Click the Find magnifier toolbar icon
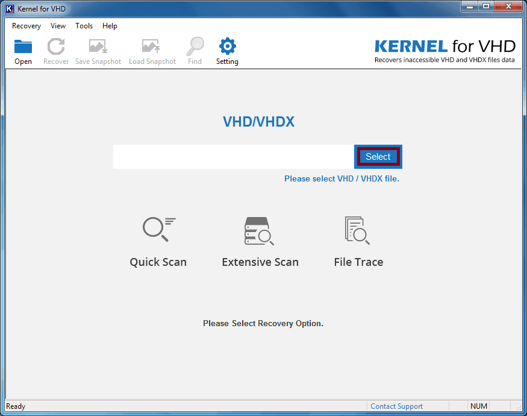527x416 pixels. [195, 46]
